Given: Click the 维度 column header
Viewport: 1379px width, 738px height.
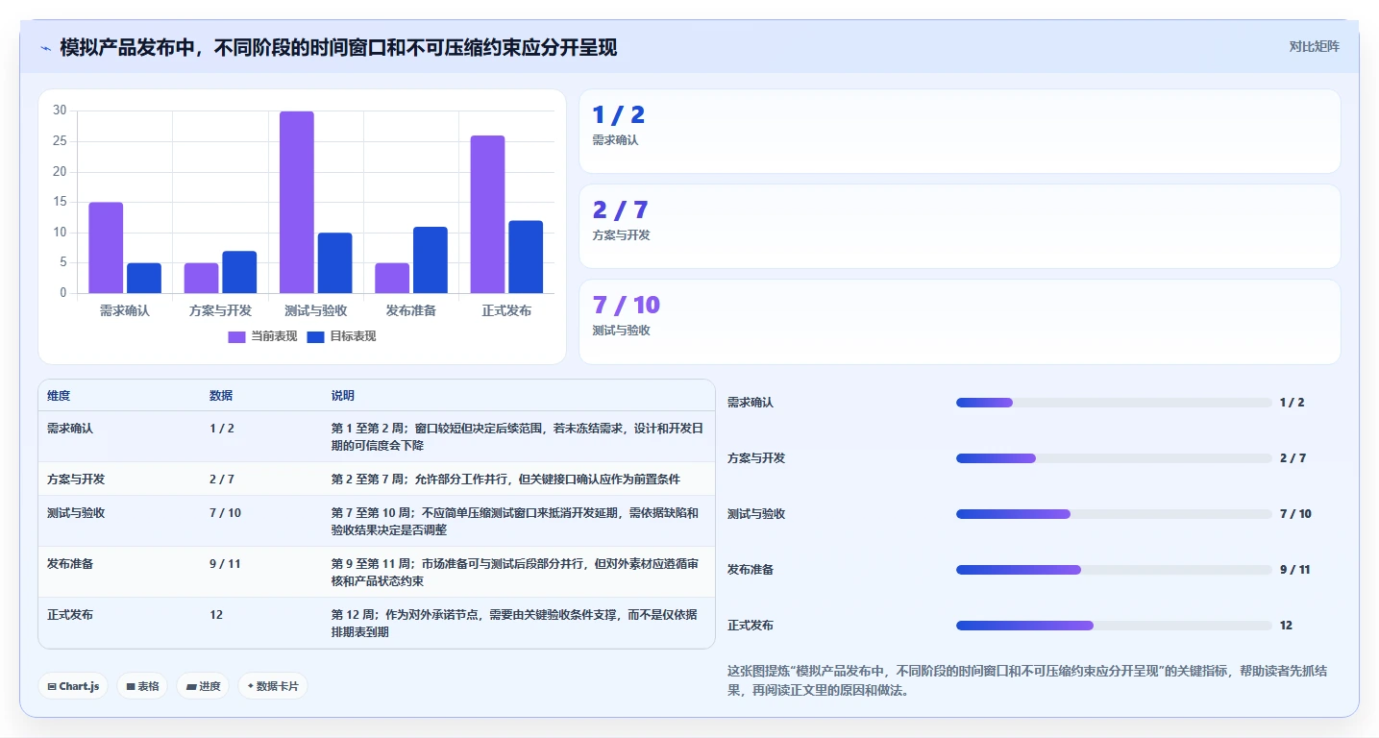Looking at the screenshot, I should [x=59, y=396].
